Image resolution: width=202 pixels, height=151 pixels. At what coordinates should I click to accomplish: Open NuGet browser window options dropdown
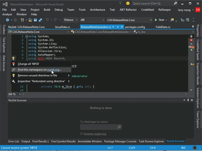(x=184, y=100)
